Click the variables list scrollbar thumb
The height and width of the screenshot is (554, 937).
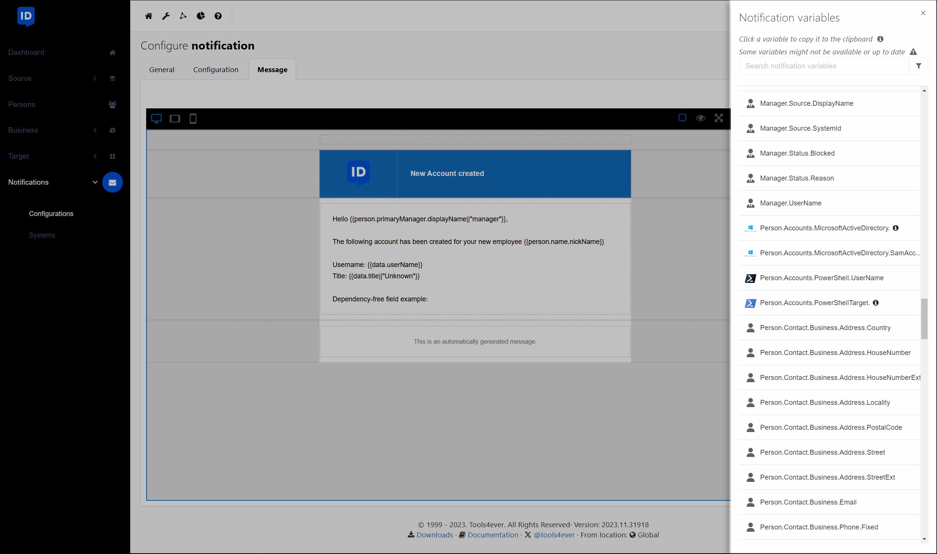coord(924,319)
